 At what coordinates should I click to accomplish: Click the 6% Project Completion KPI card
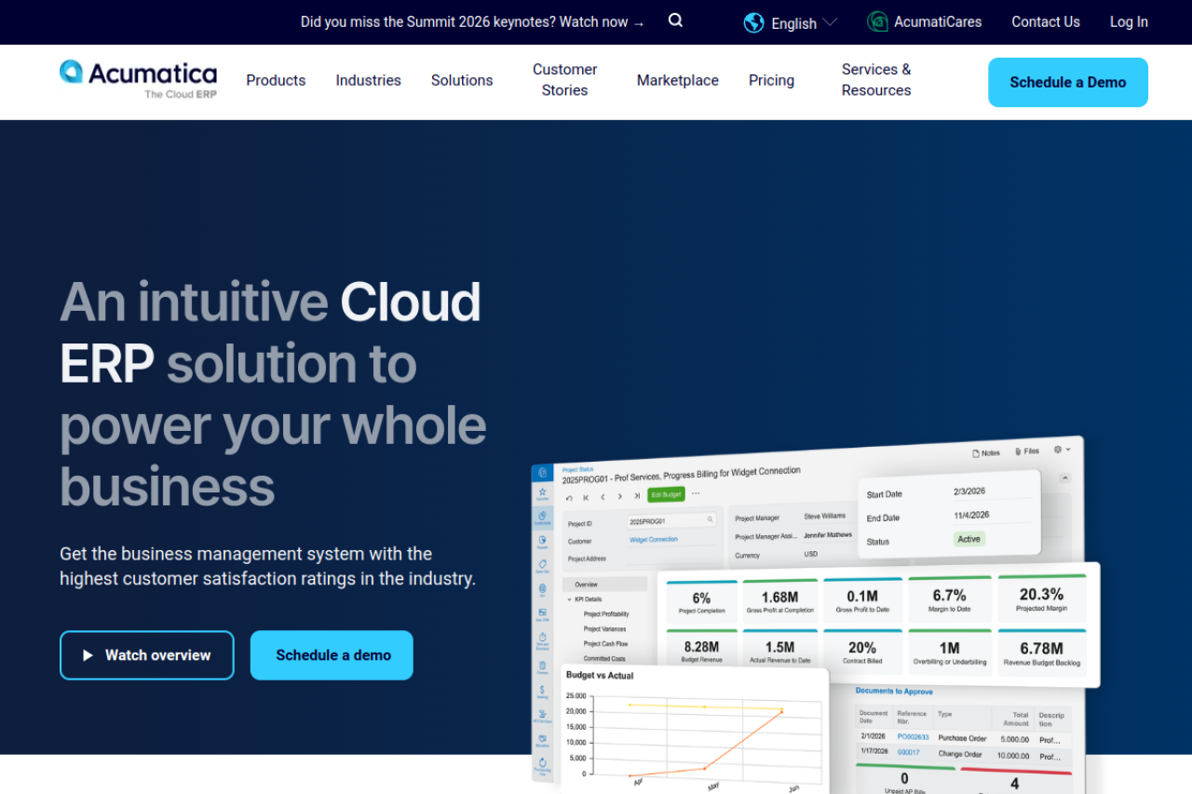(701, 602)
